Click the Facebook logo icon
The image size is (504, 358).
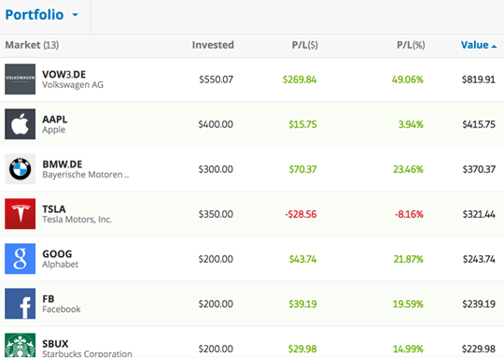tap(20, 304)
